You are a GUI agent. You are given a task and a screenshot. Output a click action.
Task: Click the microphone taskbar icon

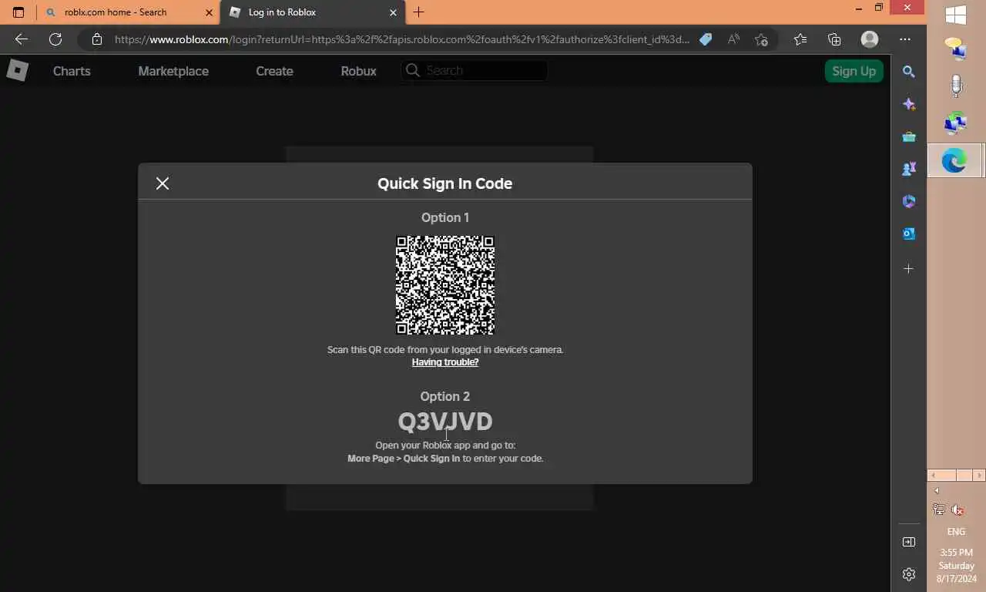coord(956,85)
